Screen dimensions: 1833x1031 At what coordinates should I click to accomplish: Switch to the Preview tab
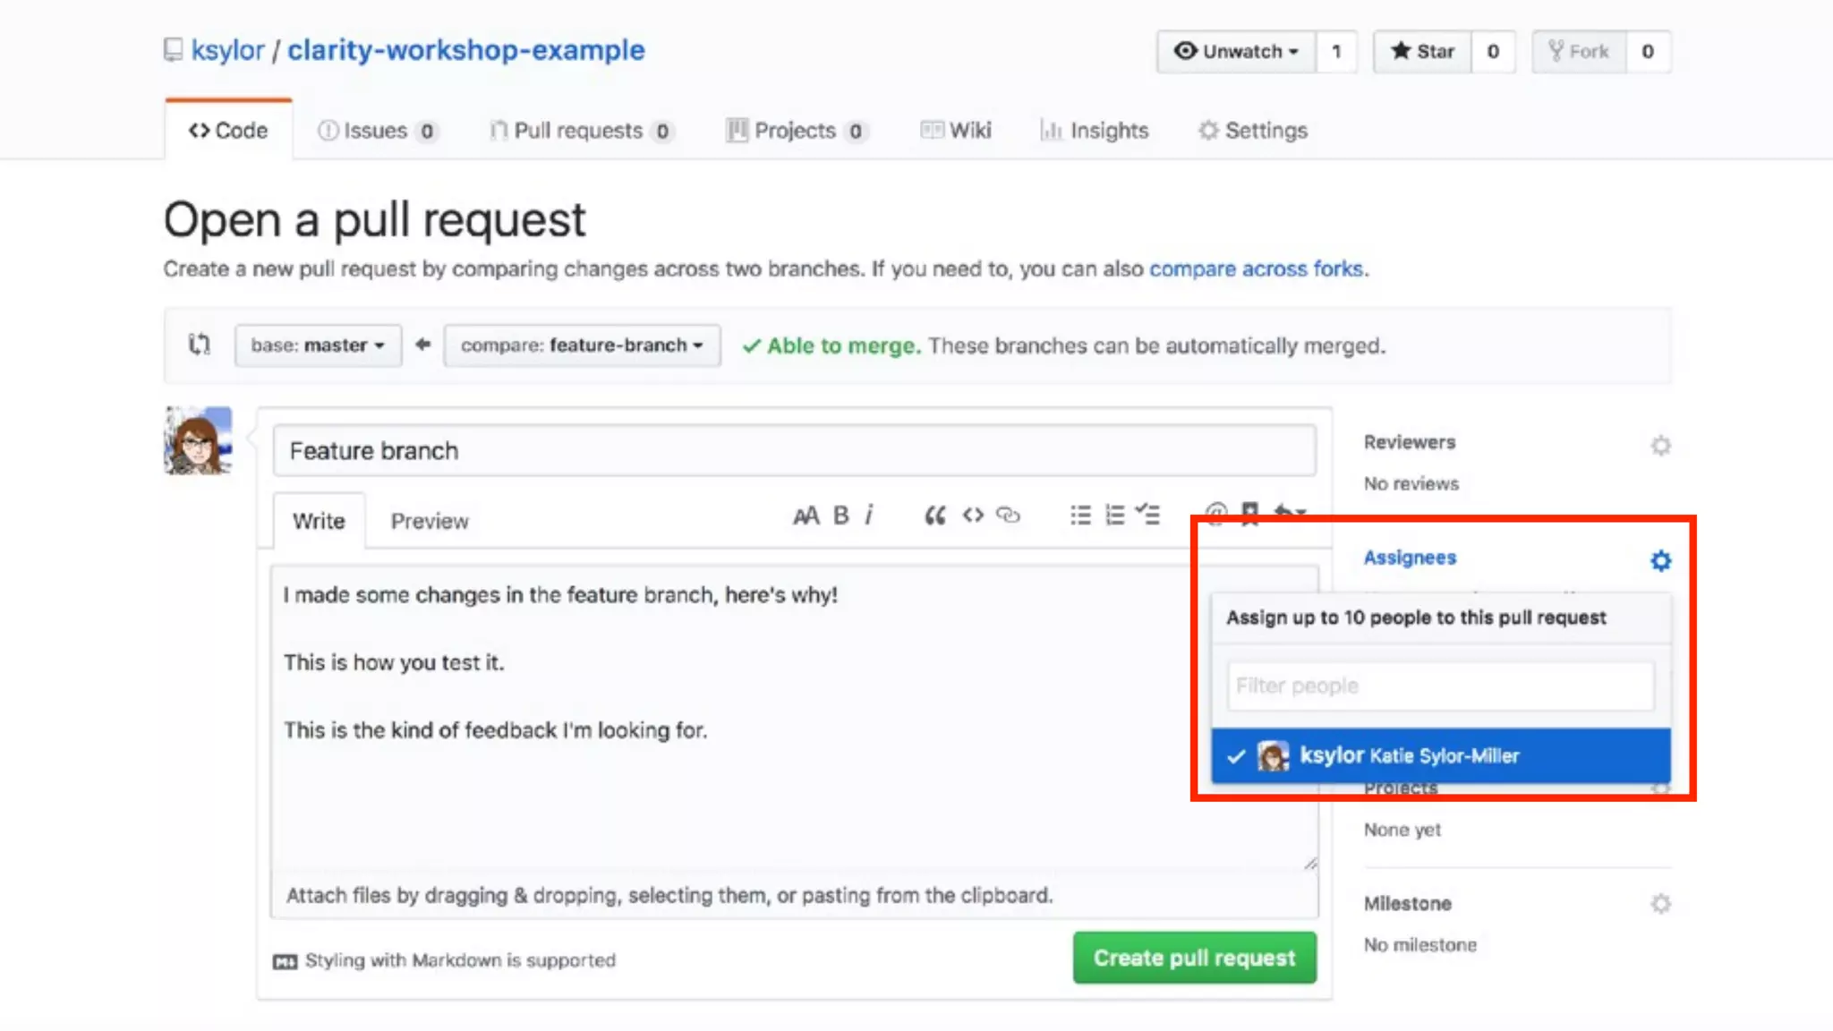430,521
